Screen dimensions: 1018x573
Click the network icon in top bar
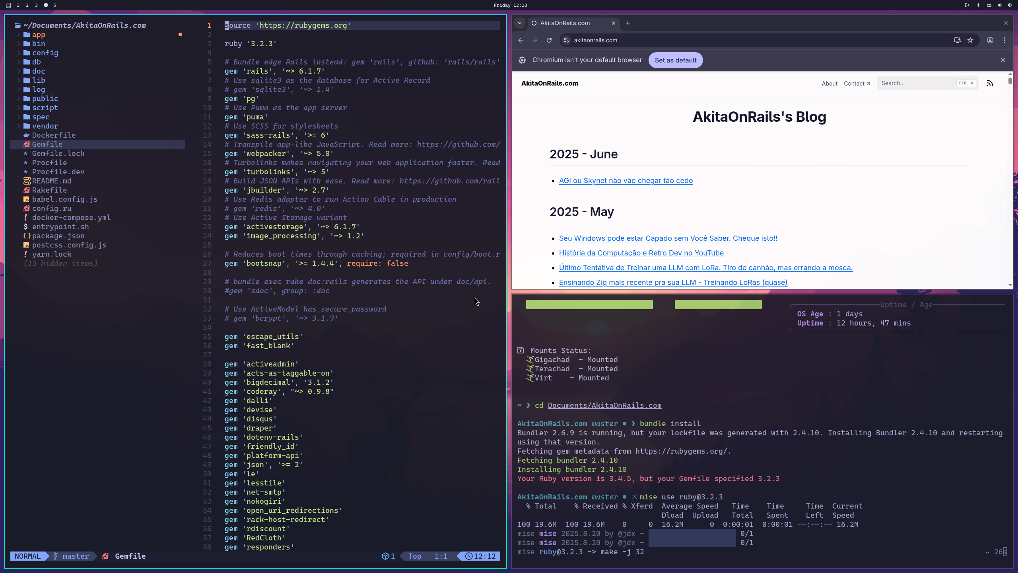click(x=989, y=5)
